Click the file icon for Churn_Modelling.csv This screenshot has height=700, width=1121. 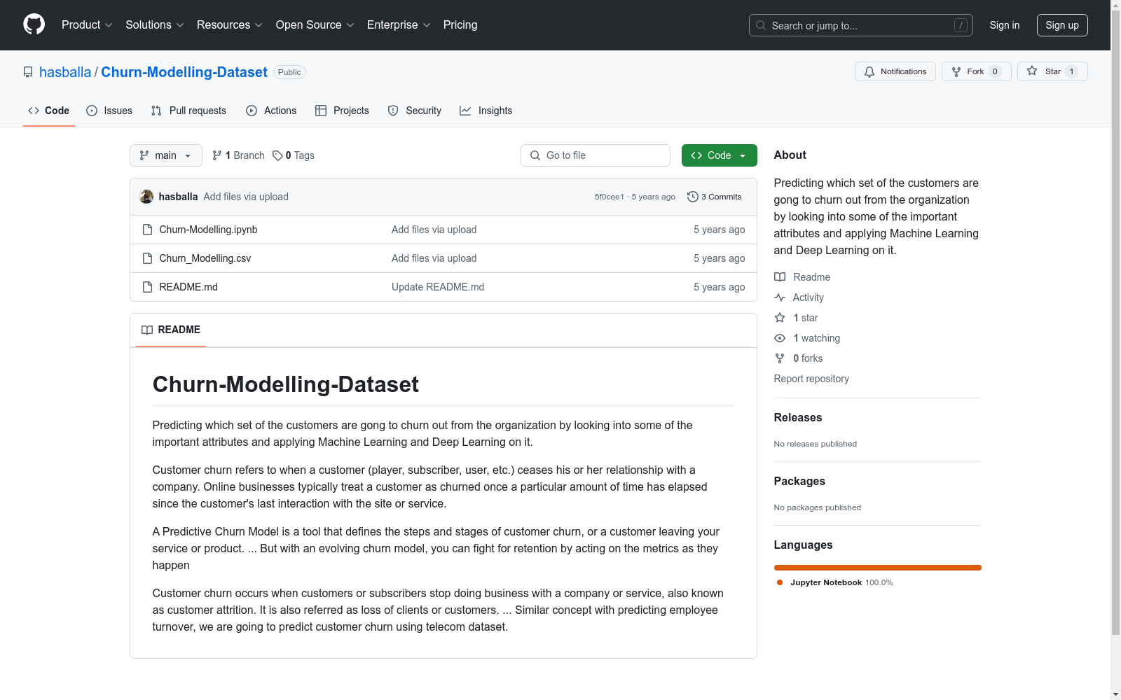click(x=147, y=258)
